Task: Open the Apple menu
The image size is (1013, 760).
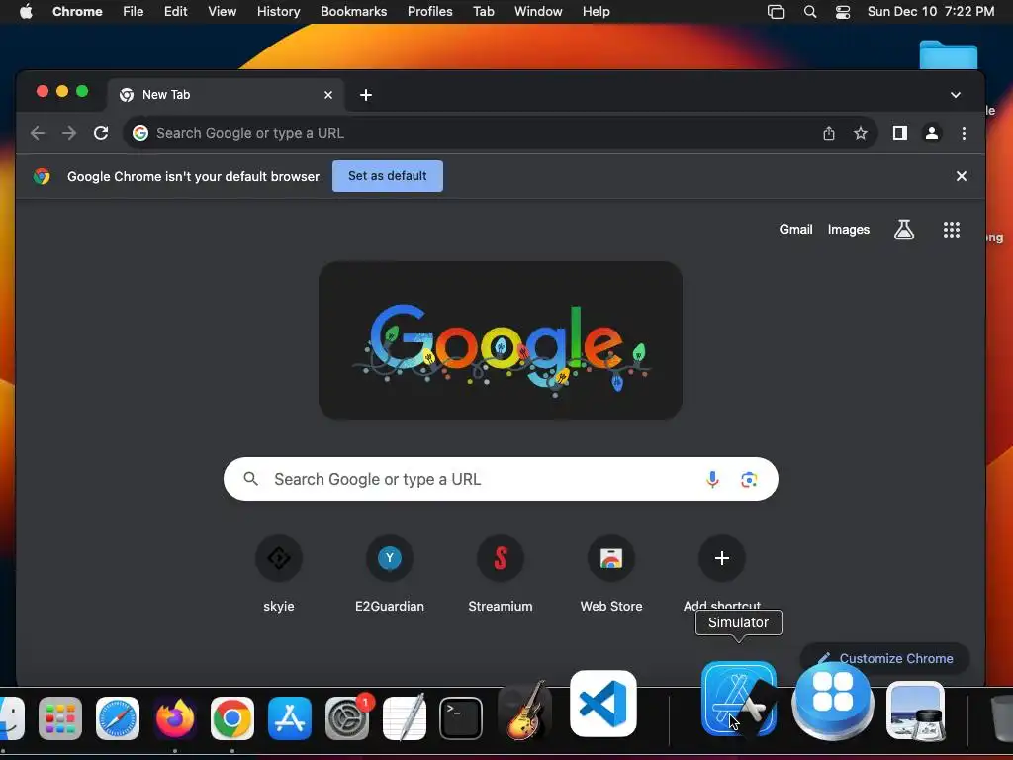Action: [x=26, y=12]
